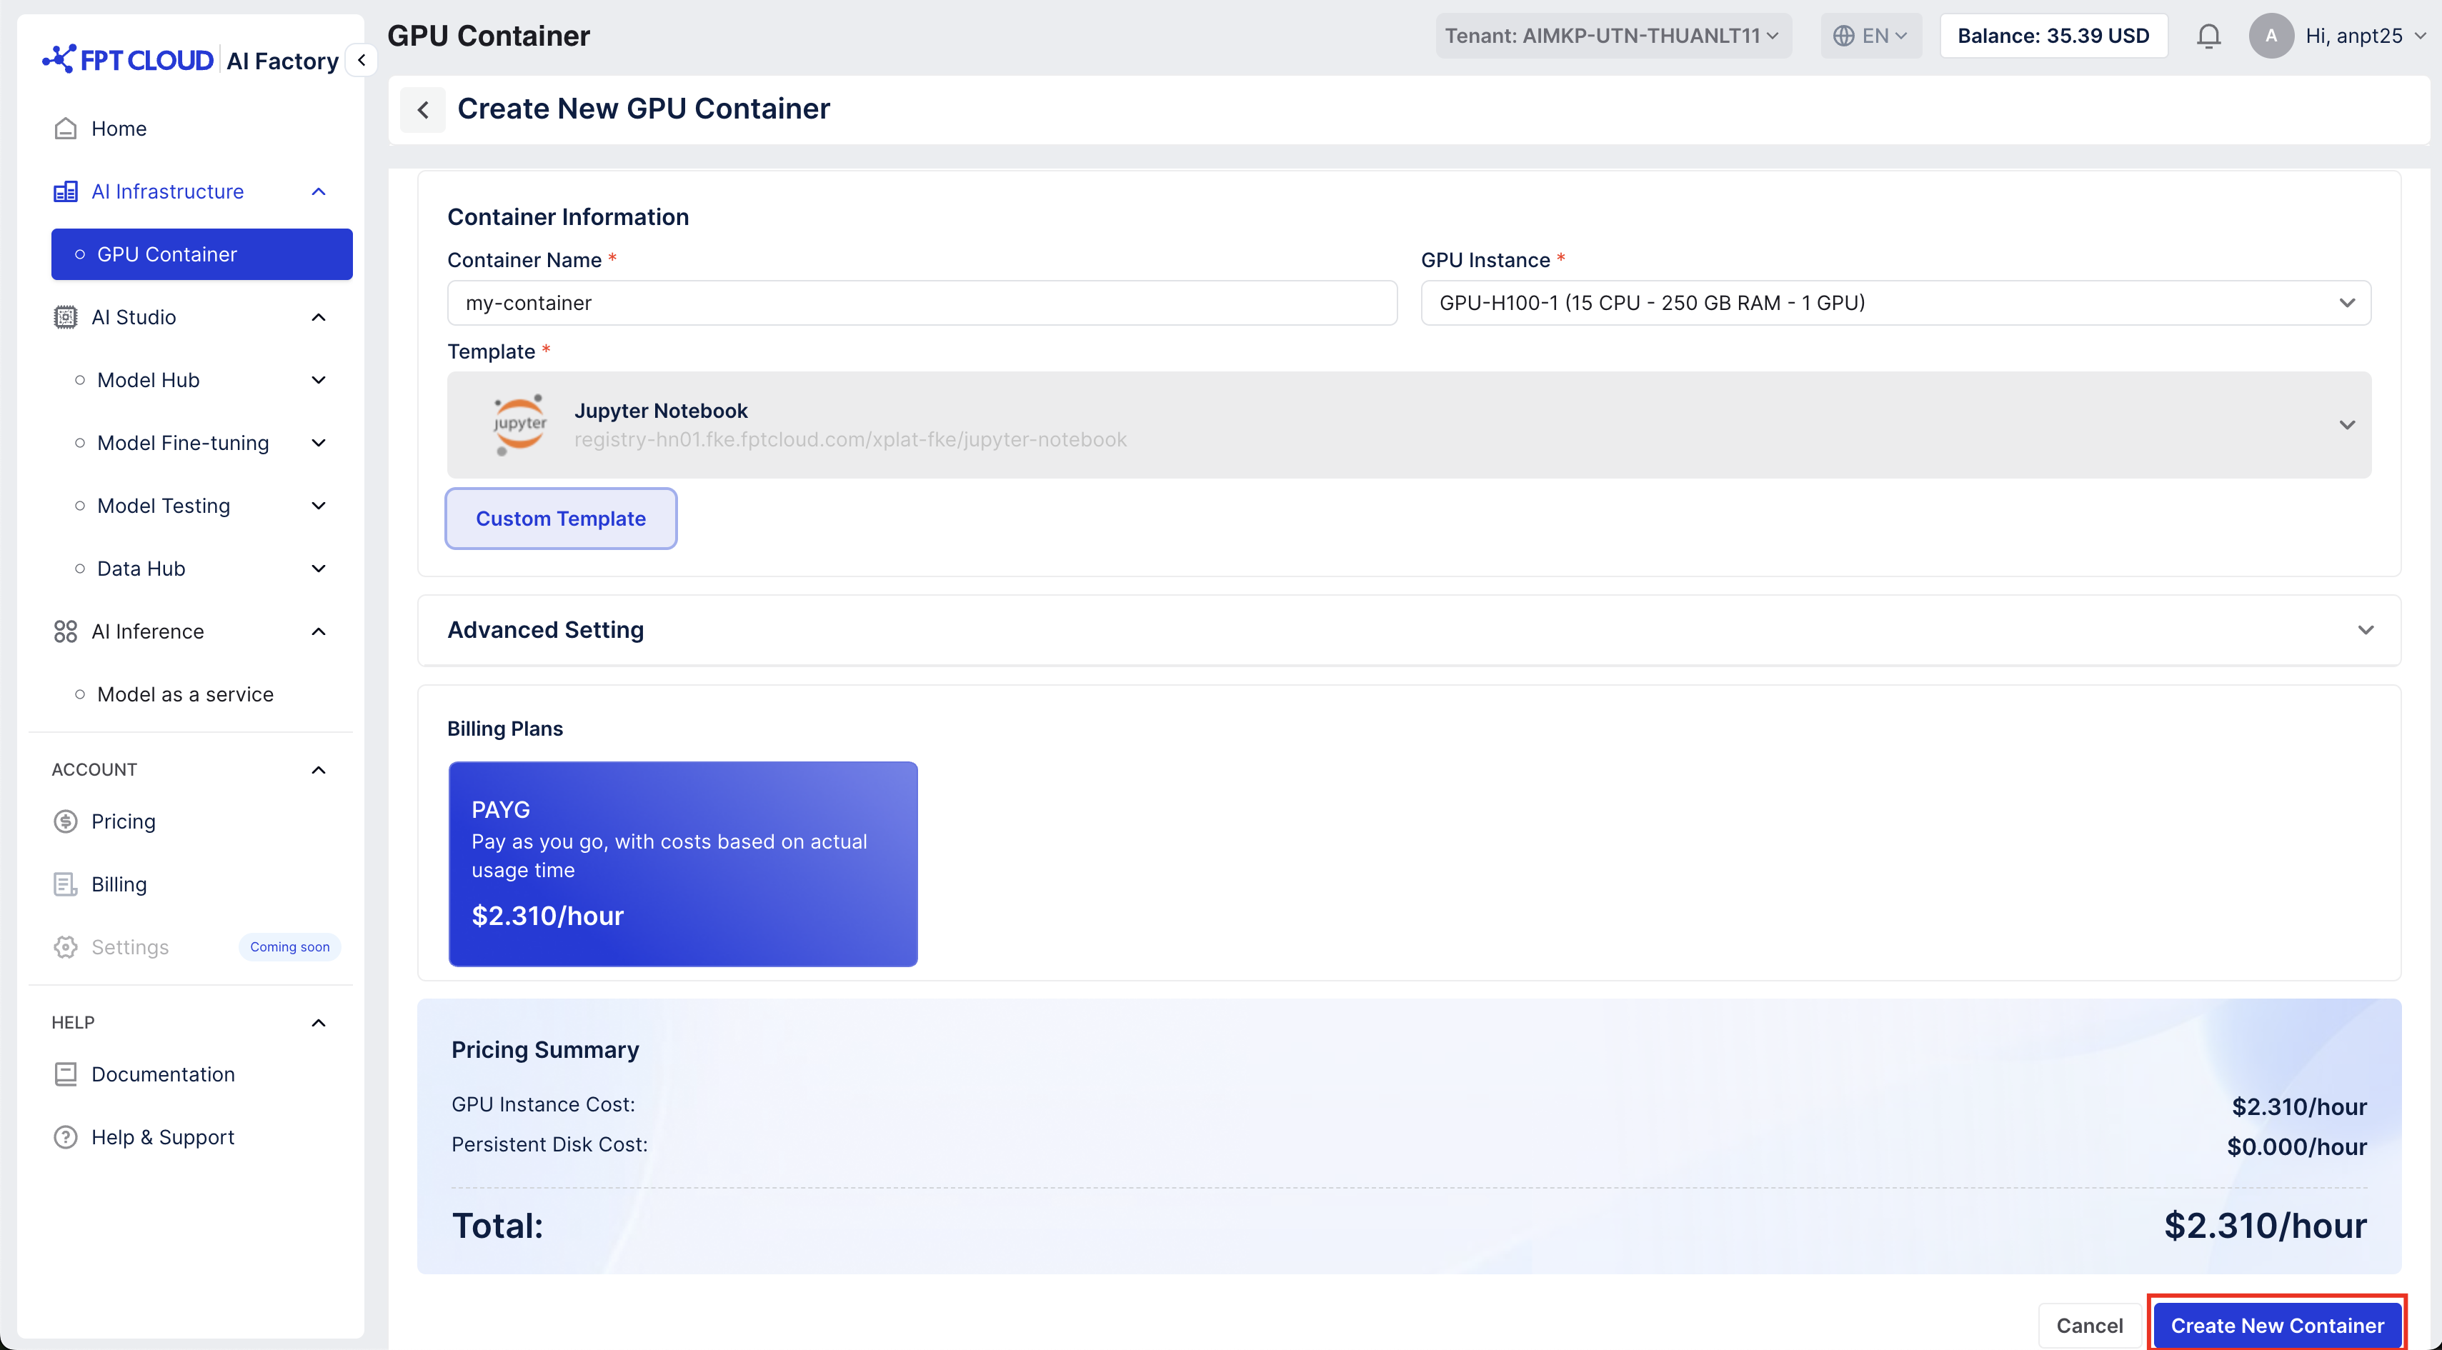Click the Cancel button

(2089, 1325)
